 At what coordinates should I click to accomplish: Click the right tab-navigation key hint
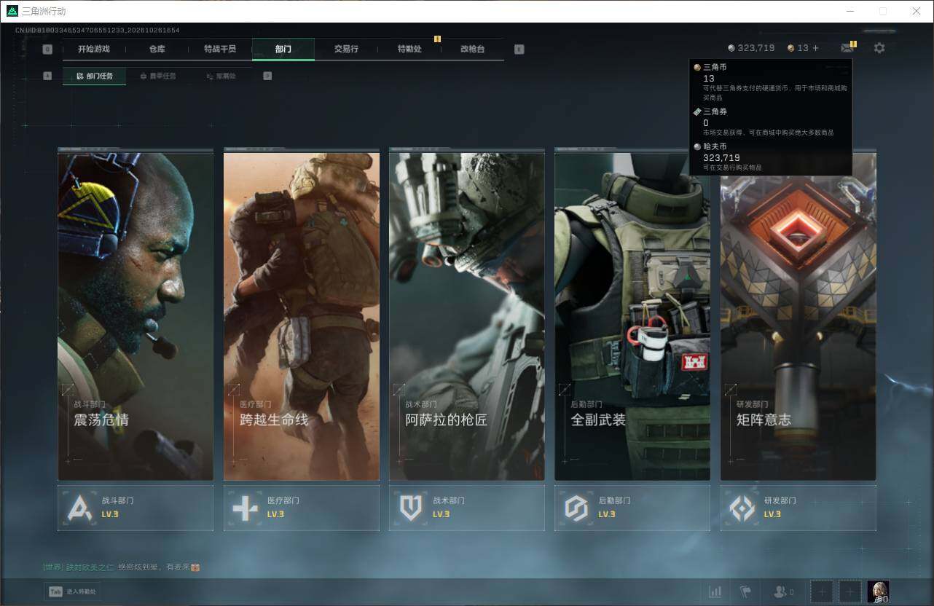[519, 50]
